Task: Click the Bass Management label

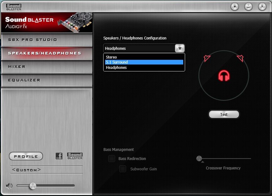Action: 119,149
